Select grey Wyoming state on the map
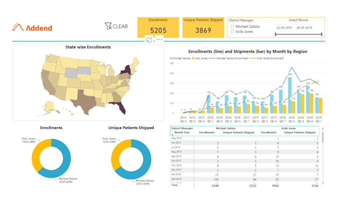This screenshot has width=340, height=204. [71, 73]
